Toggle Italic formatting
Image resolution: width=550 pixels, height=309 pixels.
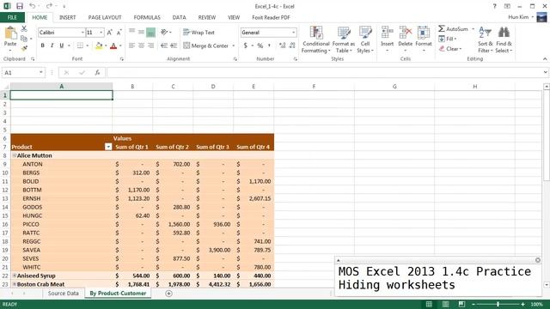click(52, 45)
